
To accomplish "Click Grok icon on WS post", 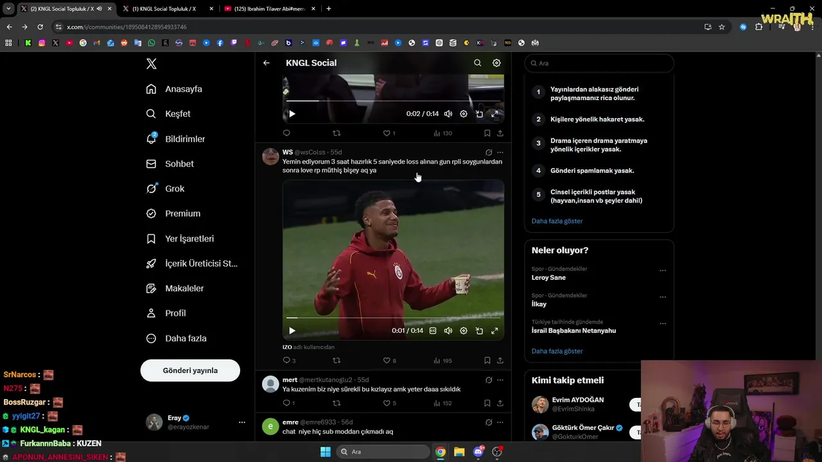I will coord(489,153).
